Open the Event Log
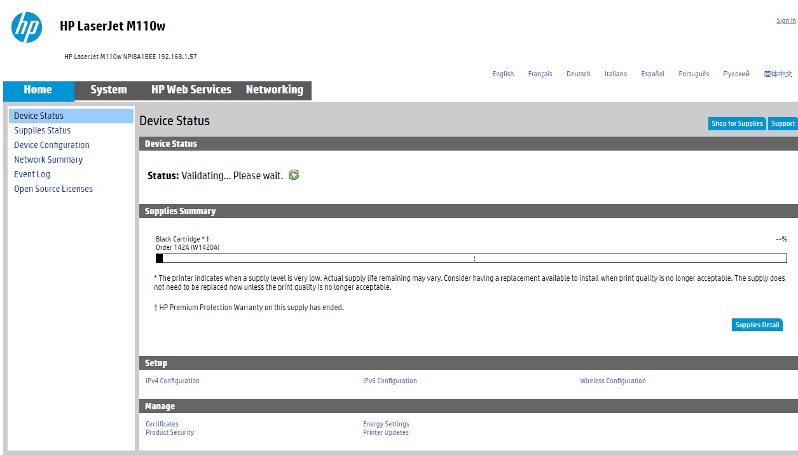Screen dimensions: 798x455 tap(32, 174)
